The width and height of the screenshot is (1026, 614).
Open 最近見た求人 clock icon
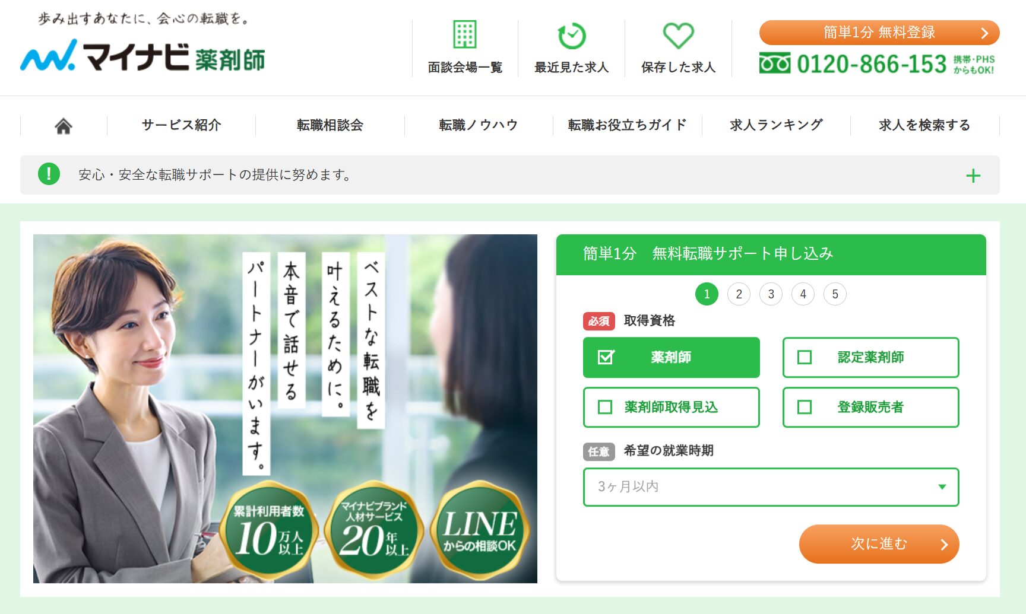(x=572, y=36)
